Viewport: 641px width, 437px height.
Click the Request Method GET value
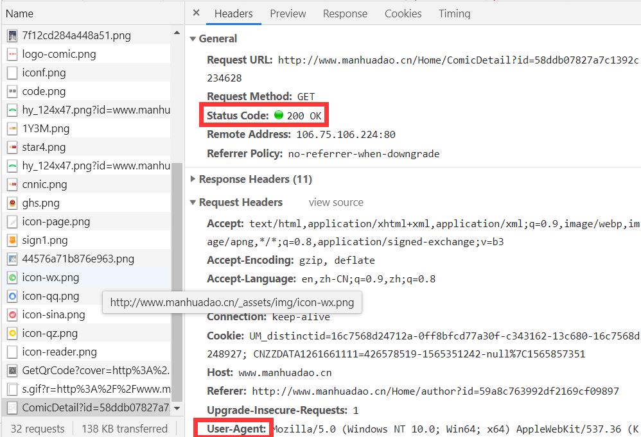pos(306,97)
